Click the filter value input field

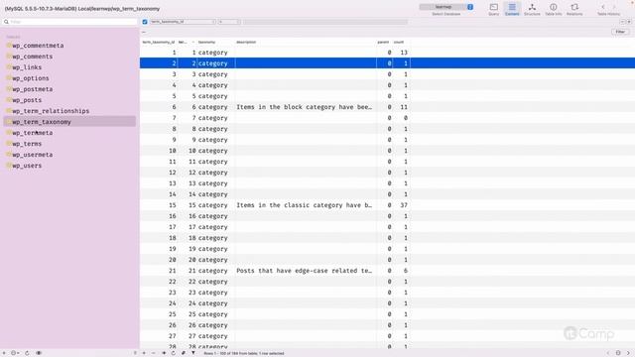(x=324, y=22)
